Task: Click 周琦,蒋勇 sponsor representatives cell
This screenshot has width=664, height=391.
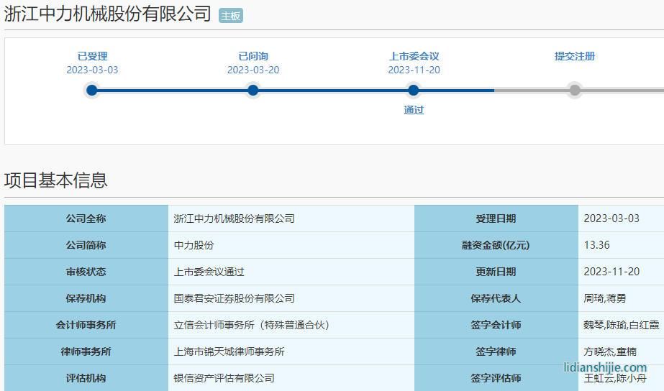Action: (x=604, y=298)
